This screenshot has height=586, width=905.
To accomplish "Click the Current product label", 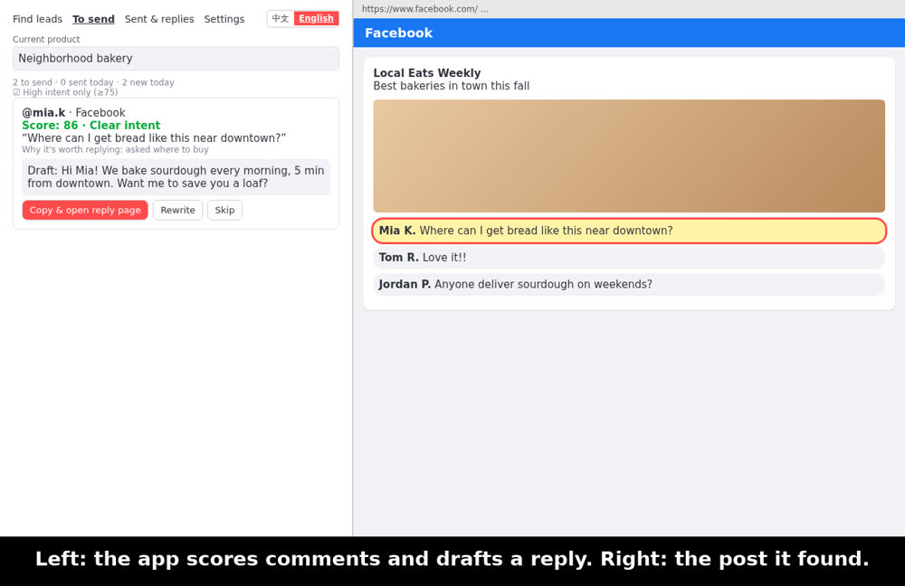I will pos(46,39).
